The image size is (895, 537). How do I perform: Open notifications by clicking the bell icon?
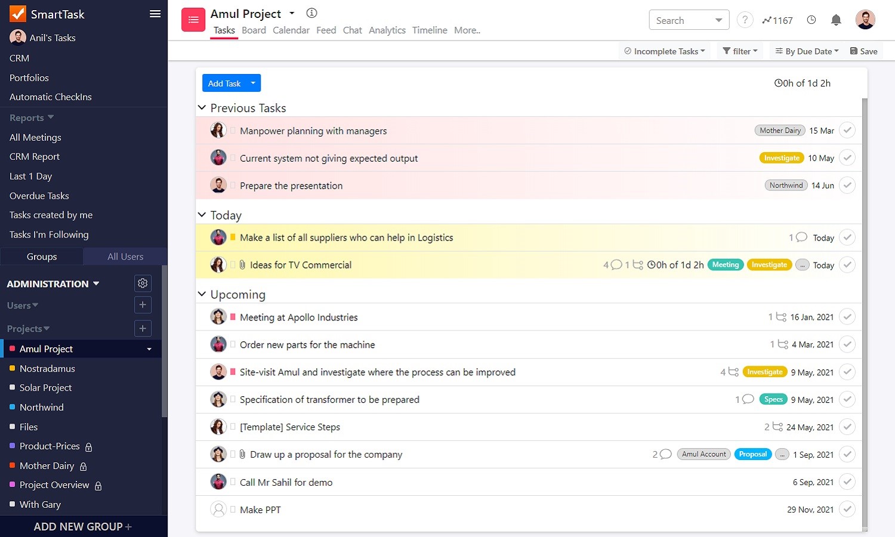(x=836, y=20)
